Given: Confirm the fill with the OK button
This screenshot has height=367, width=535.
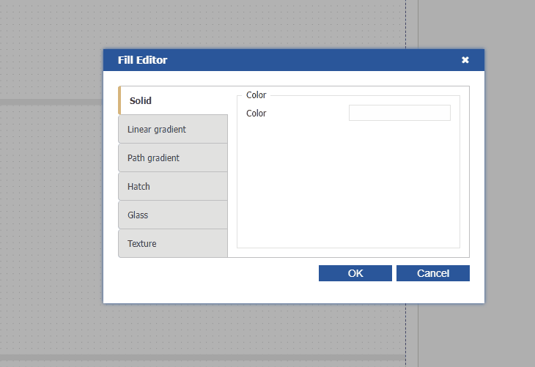Looking at the screenshot, I should tap(355, 273).
